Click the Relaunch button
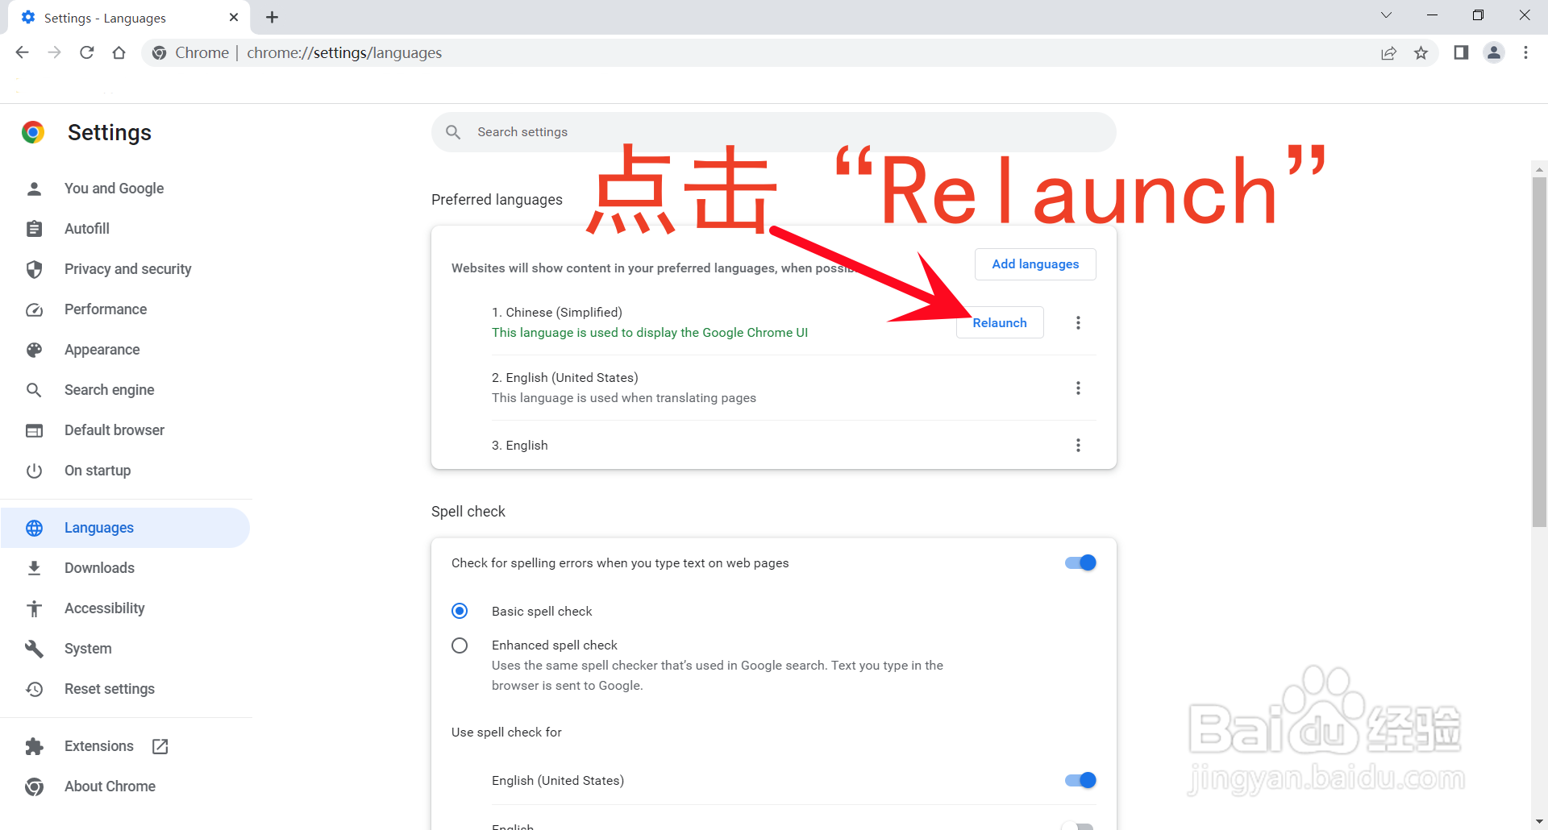The height and width of the screenshot is (830, 1548). click(x=1000, y=322)
